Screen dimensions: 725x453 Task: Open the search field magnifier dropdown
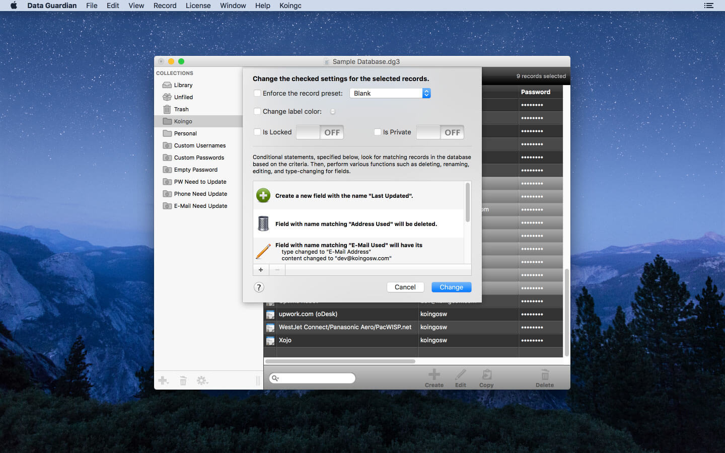coord(275,378)
